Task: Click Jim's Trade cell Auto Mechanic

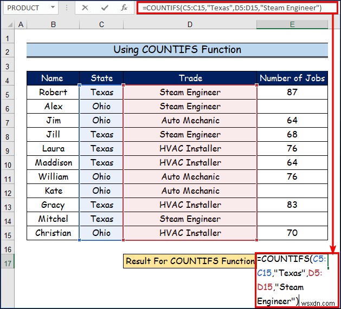Action: 190,120
